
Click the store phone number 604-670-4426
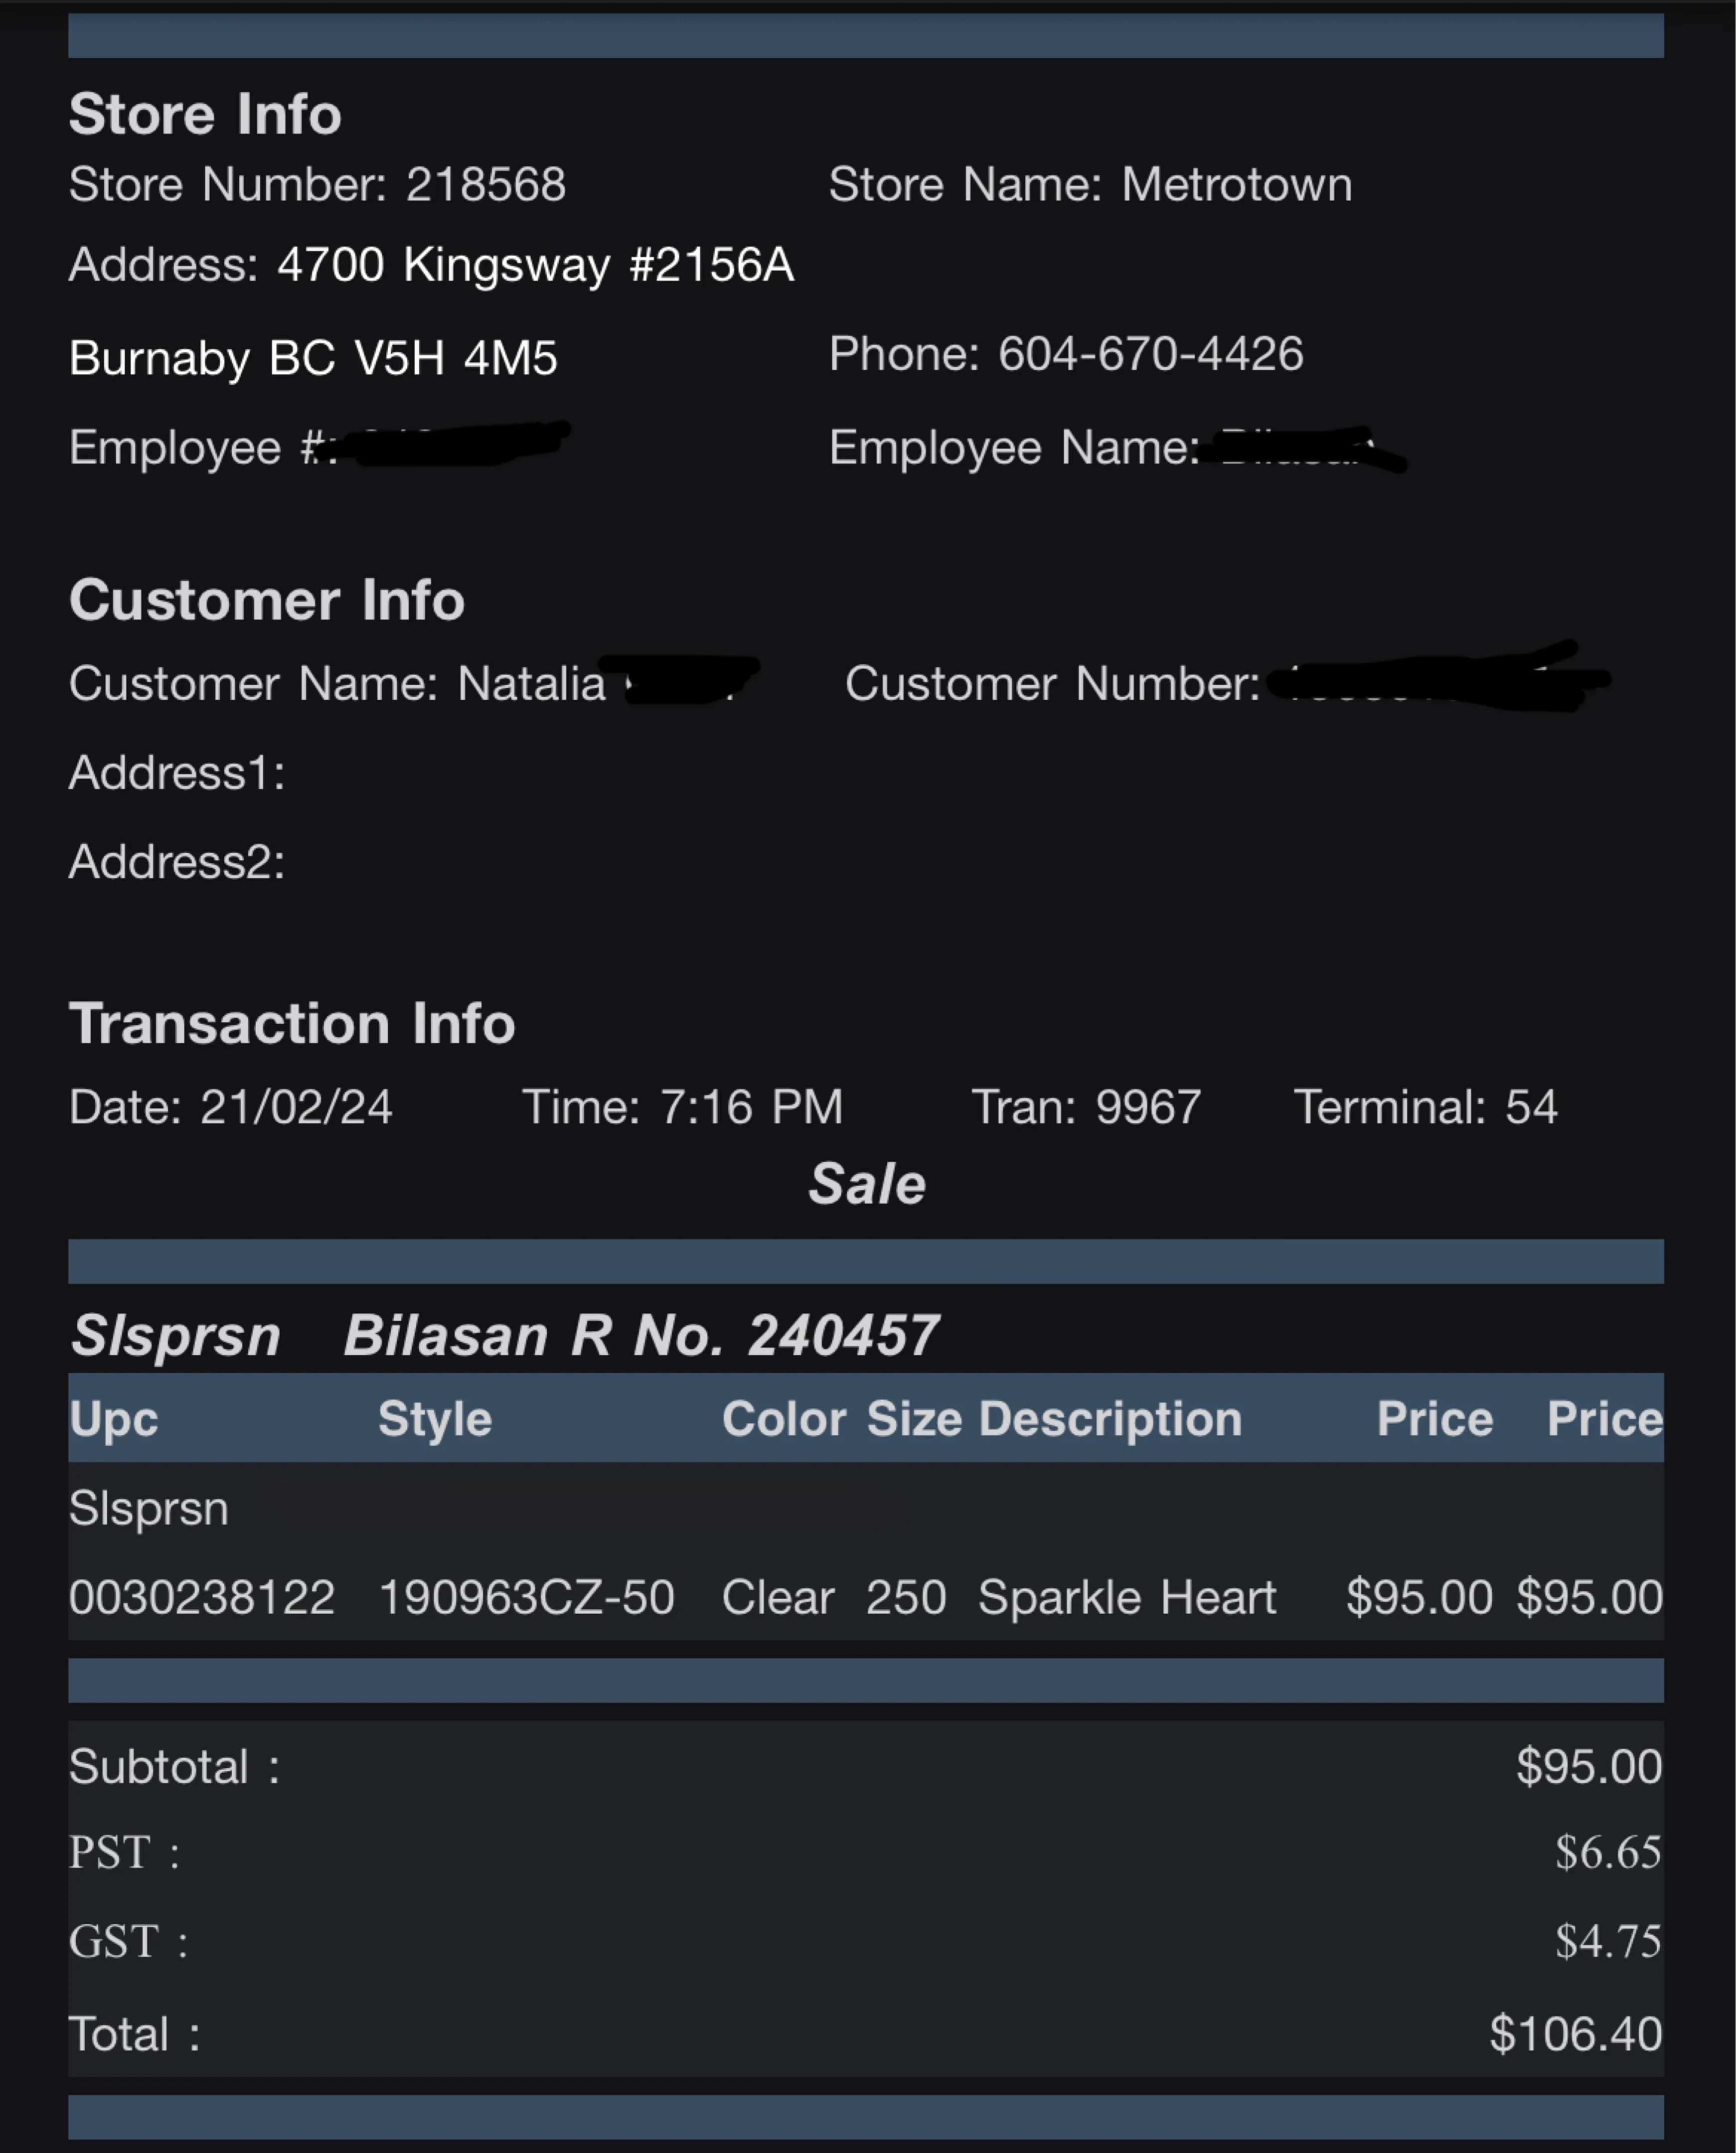1150,354
